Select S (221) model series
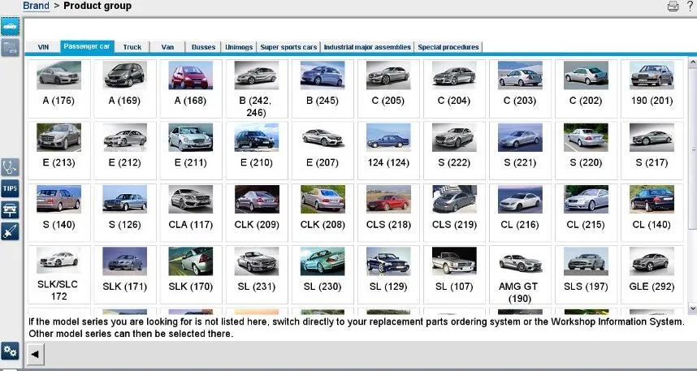697x371 pixels. pos(520,151)
